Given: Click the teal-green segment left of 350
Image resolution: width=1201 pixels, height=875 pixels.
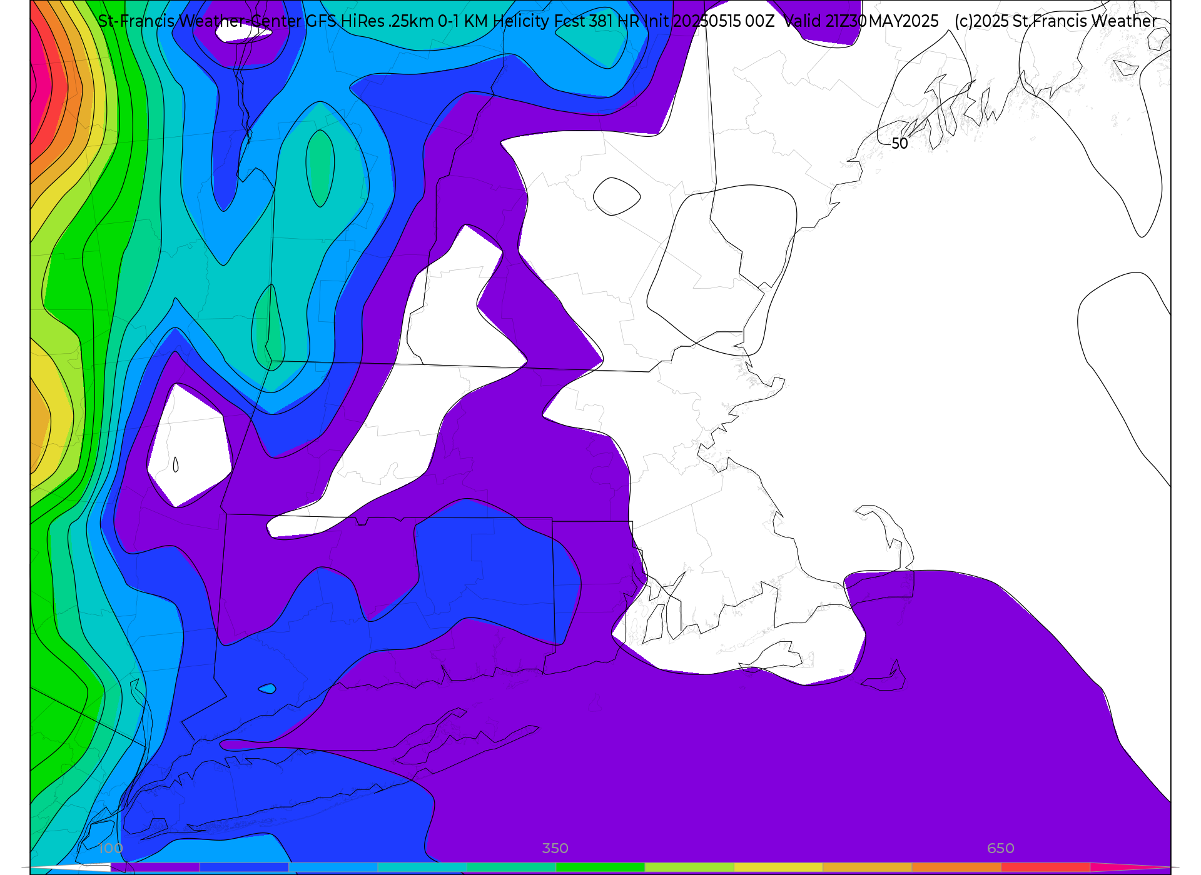Looking at the screenshot, I should [x=512, y=867].
